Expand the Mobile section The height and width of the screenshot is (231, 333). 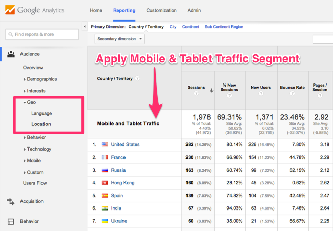click(x=32, y=161)
